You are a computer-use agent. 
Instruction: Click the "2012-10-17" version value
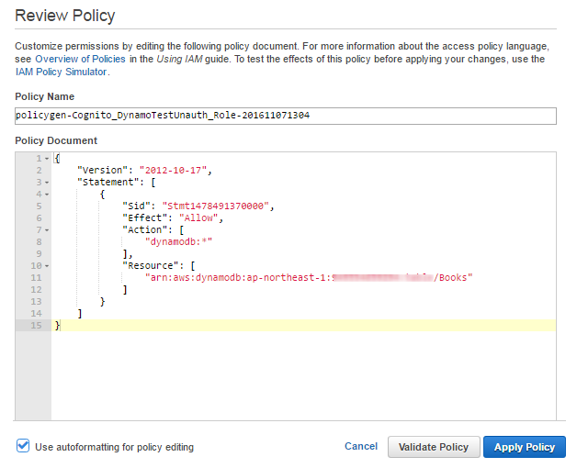coord(173,170)
